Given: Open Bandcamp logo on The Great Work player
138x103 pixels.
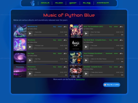Looking at the screenshot, I should coord(121,40).
